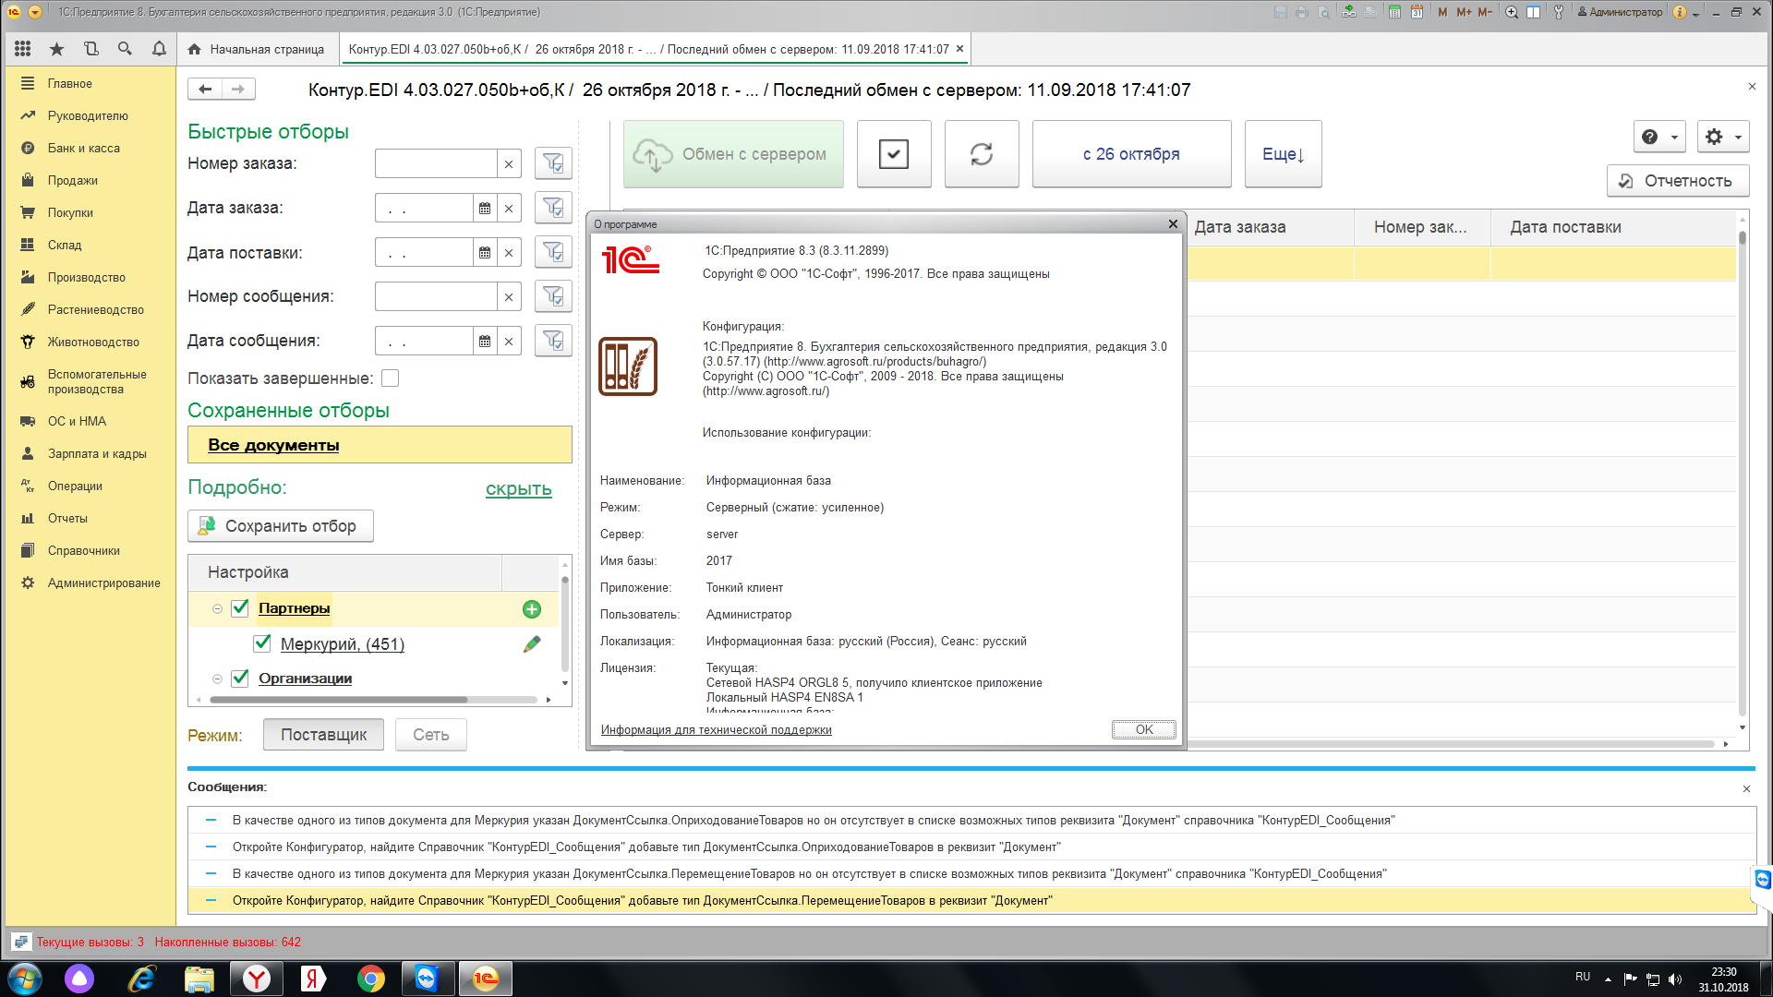Open the main menu arrow in the title bar
The height and width of the screenshot is (997, 1773).
pos(35,12)
